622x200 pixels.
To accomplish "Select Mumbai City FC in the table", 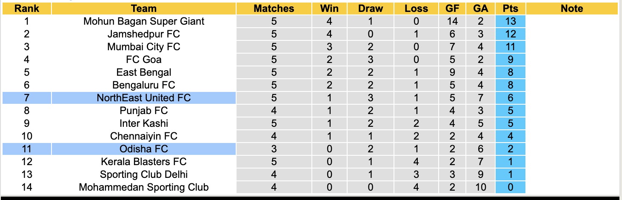I will [144, 47].
